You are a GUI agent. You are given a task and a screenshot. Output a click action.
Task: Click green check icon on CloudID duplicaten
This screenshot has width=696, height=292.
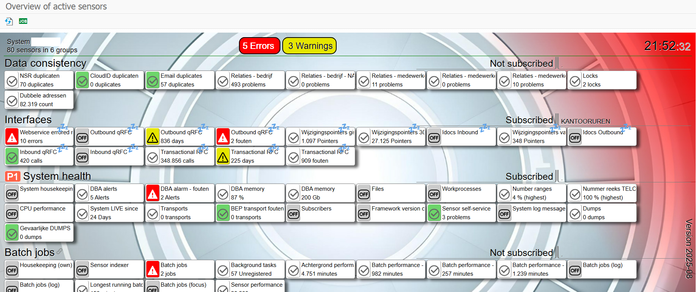82,81
